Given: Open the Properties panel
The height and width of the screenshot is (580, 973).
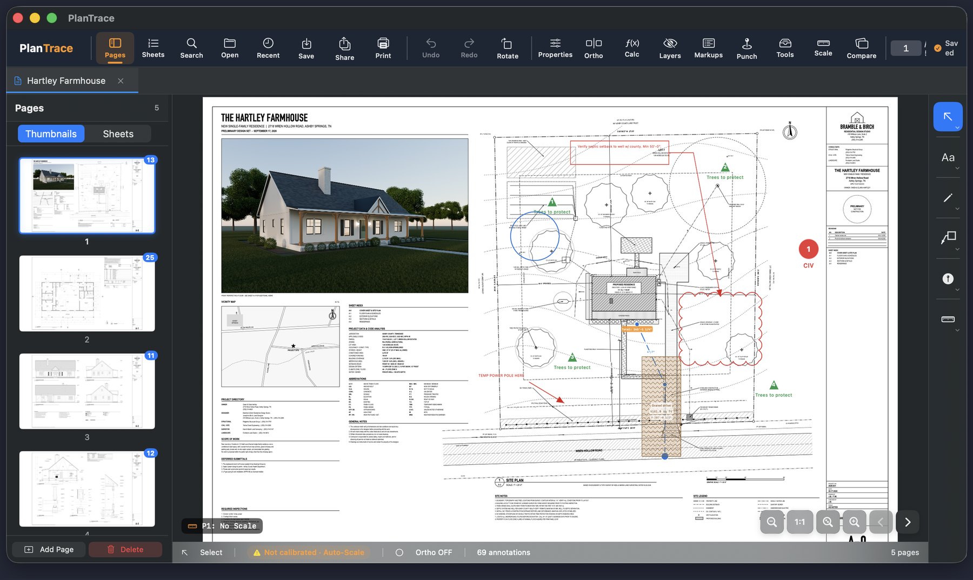Looking at the screenshot, I should coord(555,48).
